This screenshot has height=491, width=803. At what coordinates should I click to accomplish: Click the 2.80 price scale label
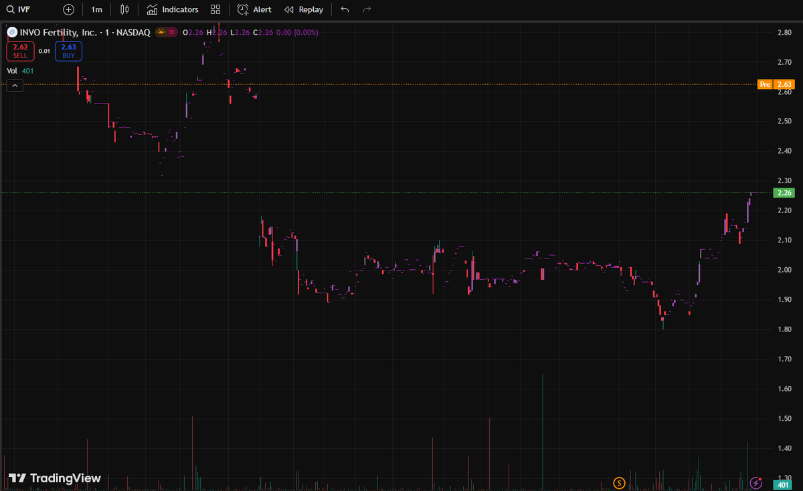(x=785, y=33)
